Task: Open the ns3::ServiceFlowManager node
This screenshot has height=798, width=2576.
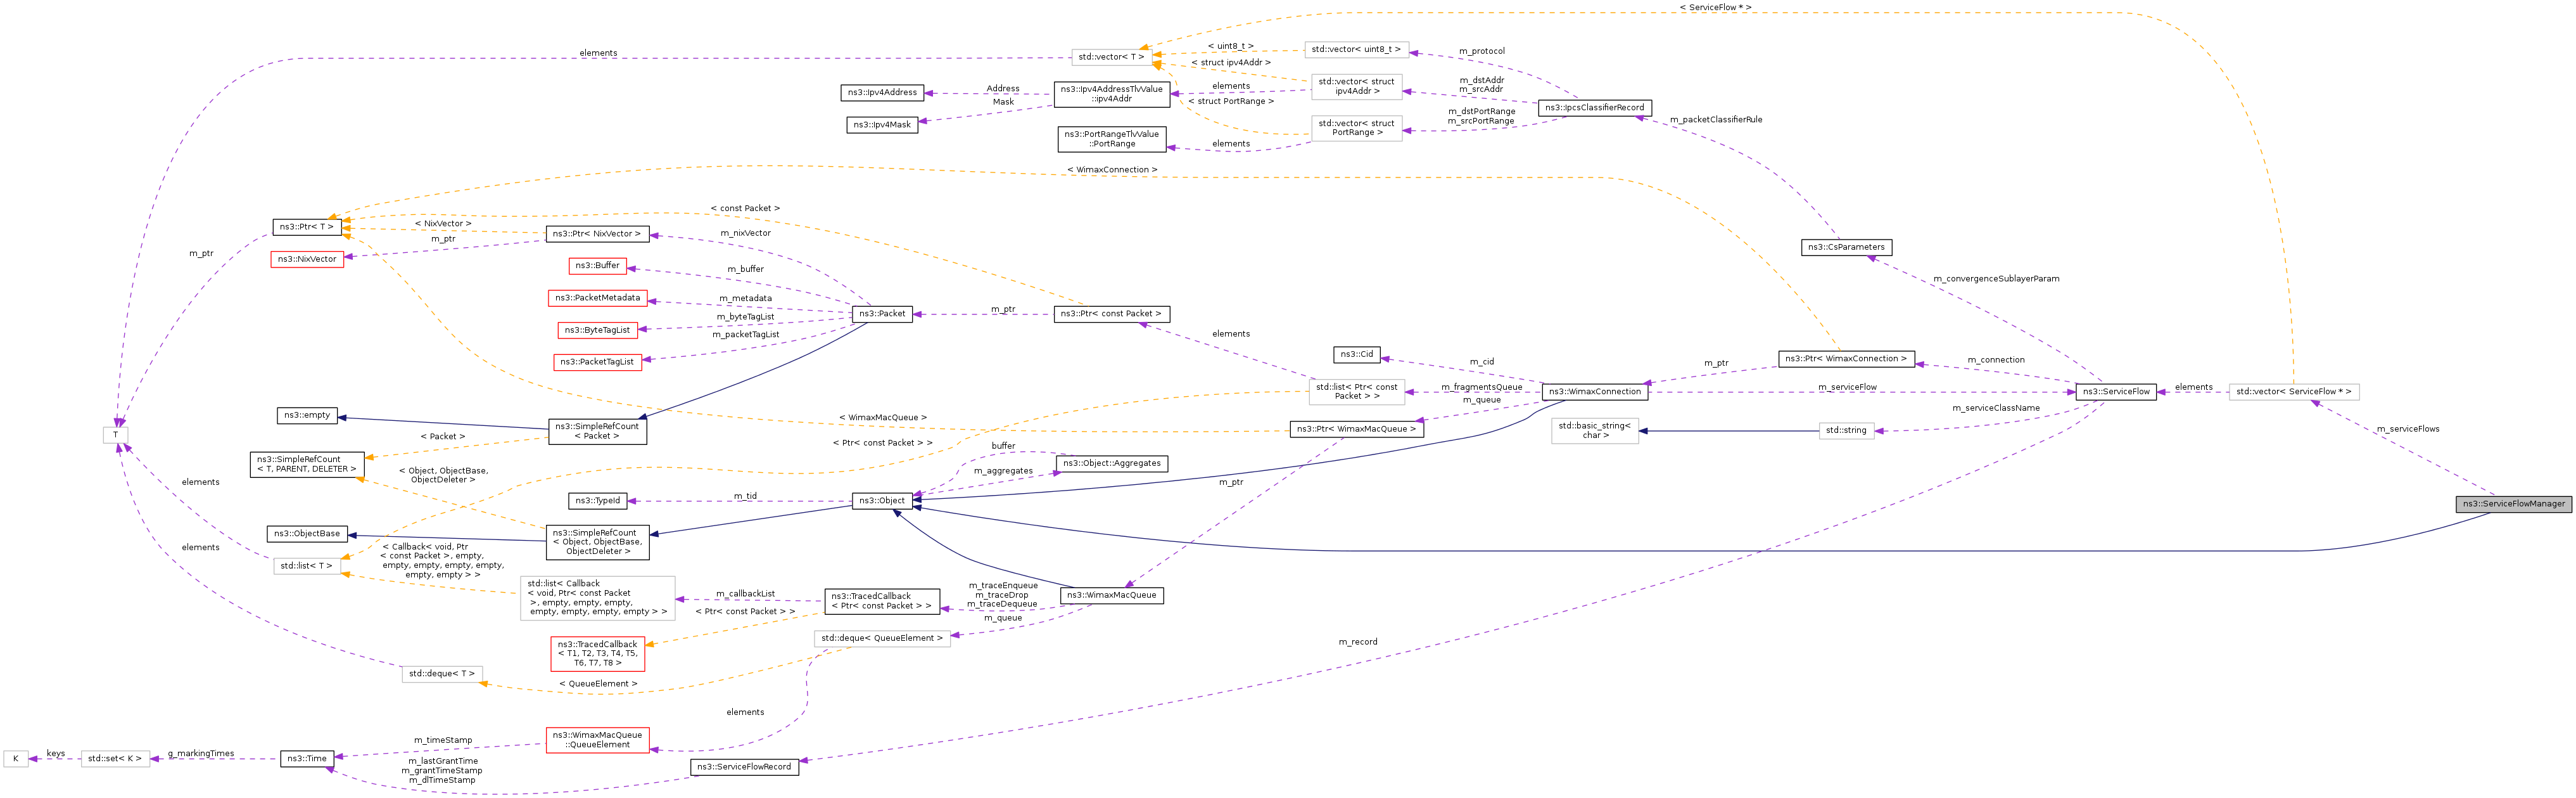Action: click(x=2513, y=504)
